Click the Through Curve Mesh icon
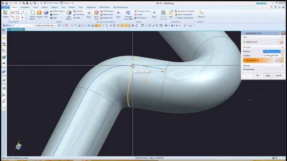Viewport: 287px width, 161px height. (128, 13)
